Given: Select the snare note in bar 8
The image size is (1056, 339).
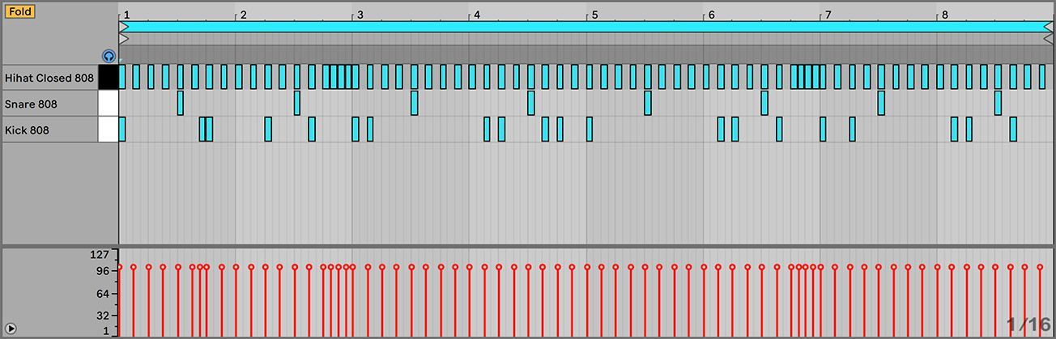Looking at the screenshot, I should [999, 104].
